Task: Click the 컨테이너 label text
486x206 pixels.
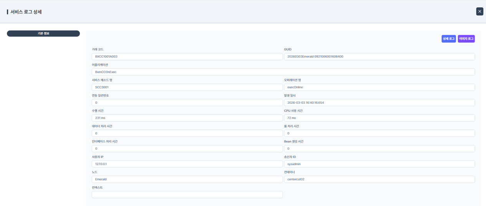Action: pyautogui.click(x=289, y=172)
